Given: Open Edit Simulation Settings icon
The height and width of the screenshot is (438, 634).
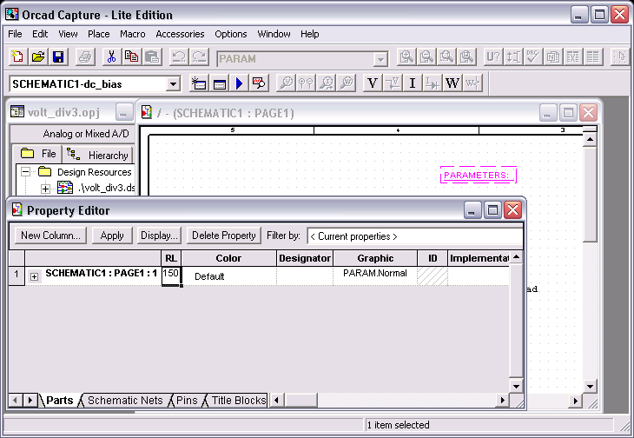Looking at the screenshot, I should [219, 83].
